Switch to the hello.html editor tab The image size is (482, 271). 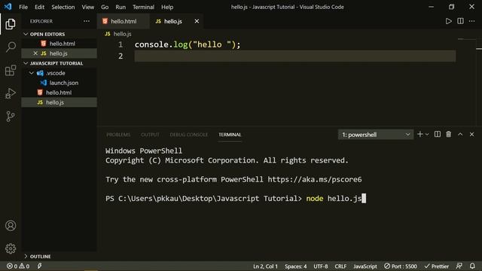pyautogui.click(x=124, y=21)
